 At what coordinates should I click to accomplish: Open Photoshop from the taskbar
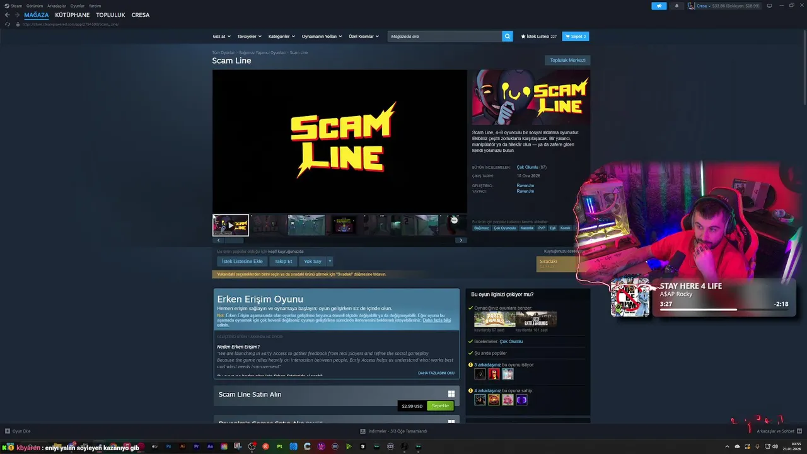[169, 446]
